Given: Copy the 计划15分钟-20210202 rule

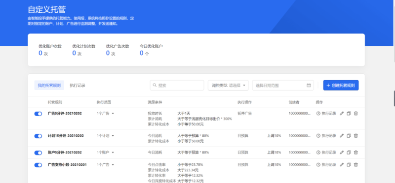Looking at the screenshot, I should [349, 136].
